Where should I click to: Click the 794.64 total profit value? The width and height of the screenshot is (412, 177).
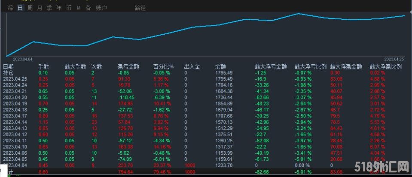(x=125, y=172)
